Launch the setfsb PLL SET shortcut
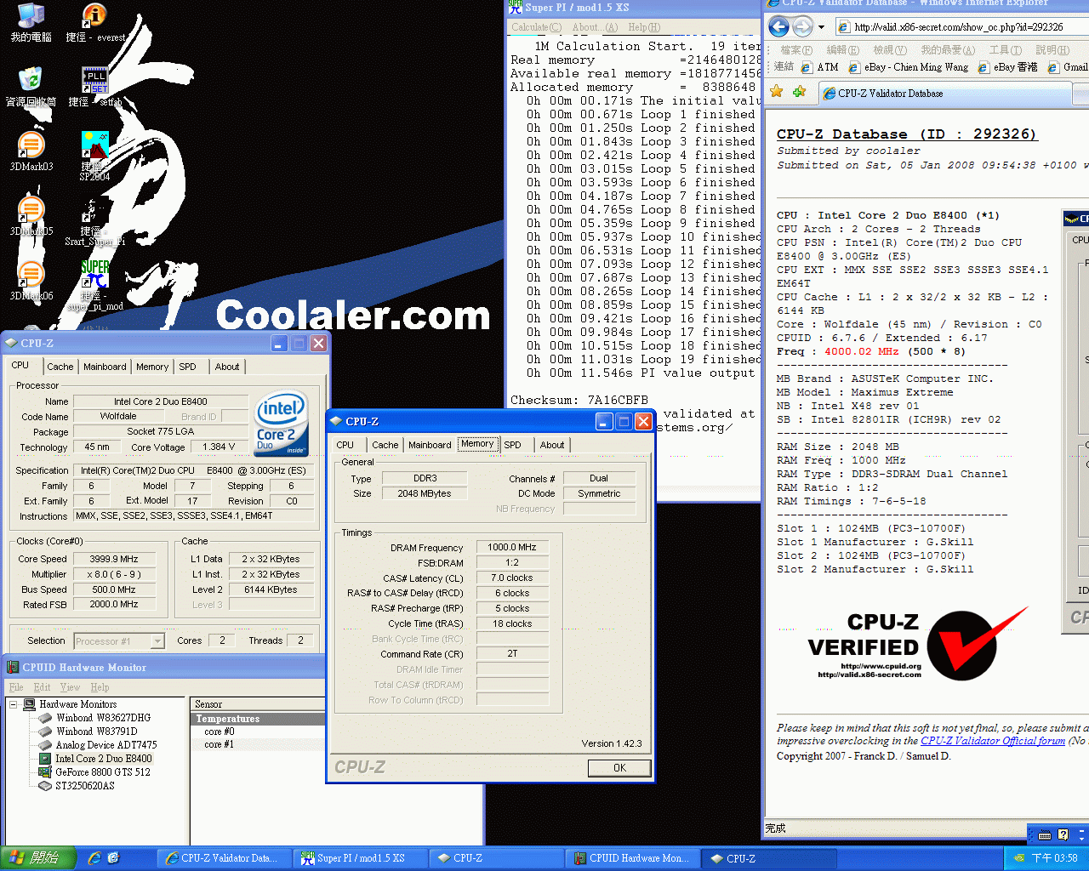The image size is (1089, 871). [x=94, y=87]
